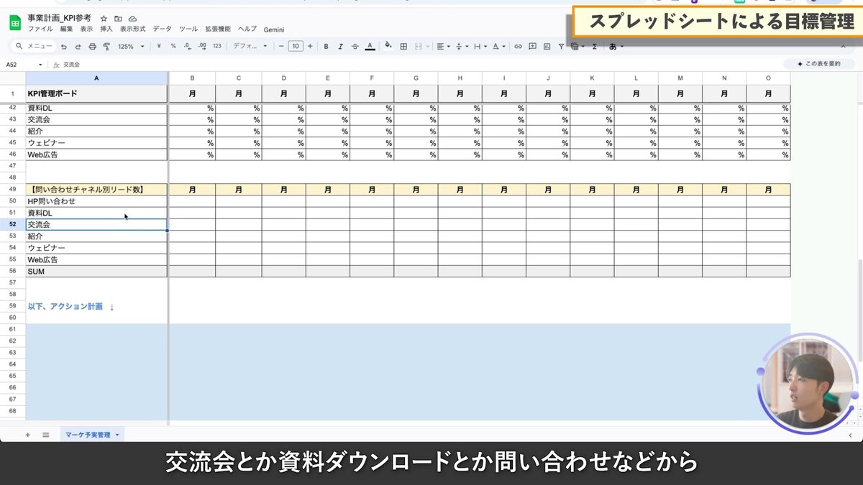Insert a comment with the comment icon
Screen dimensions: 863x485
pyautogui.click(x=532, y=47)
